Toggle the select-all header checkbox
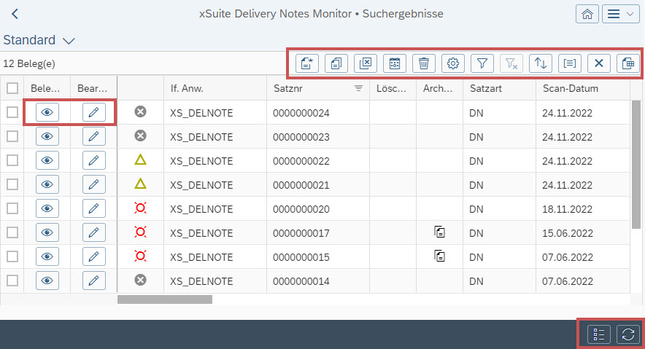This screenshot has height=349, width=645. click(12, 88)
